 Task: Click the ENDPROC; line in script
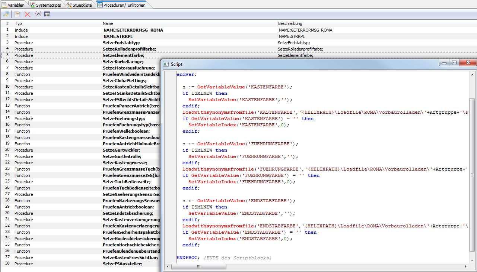pos(188,258)
